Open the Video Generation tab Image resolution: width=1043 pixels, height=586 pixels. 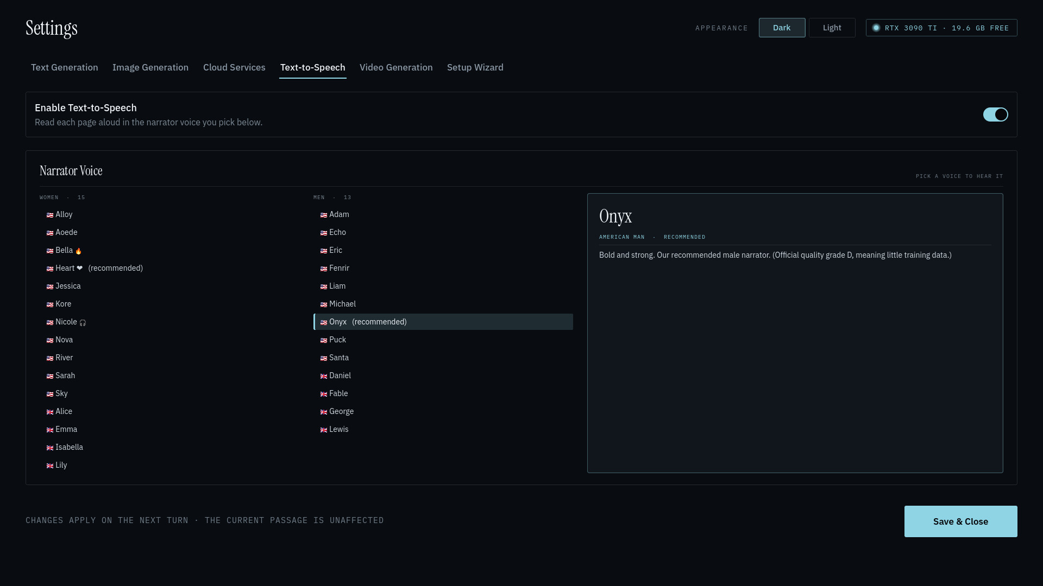coord(396,67)
